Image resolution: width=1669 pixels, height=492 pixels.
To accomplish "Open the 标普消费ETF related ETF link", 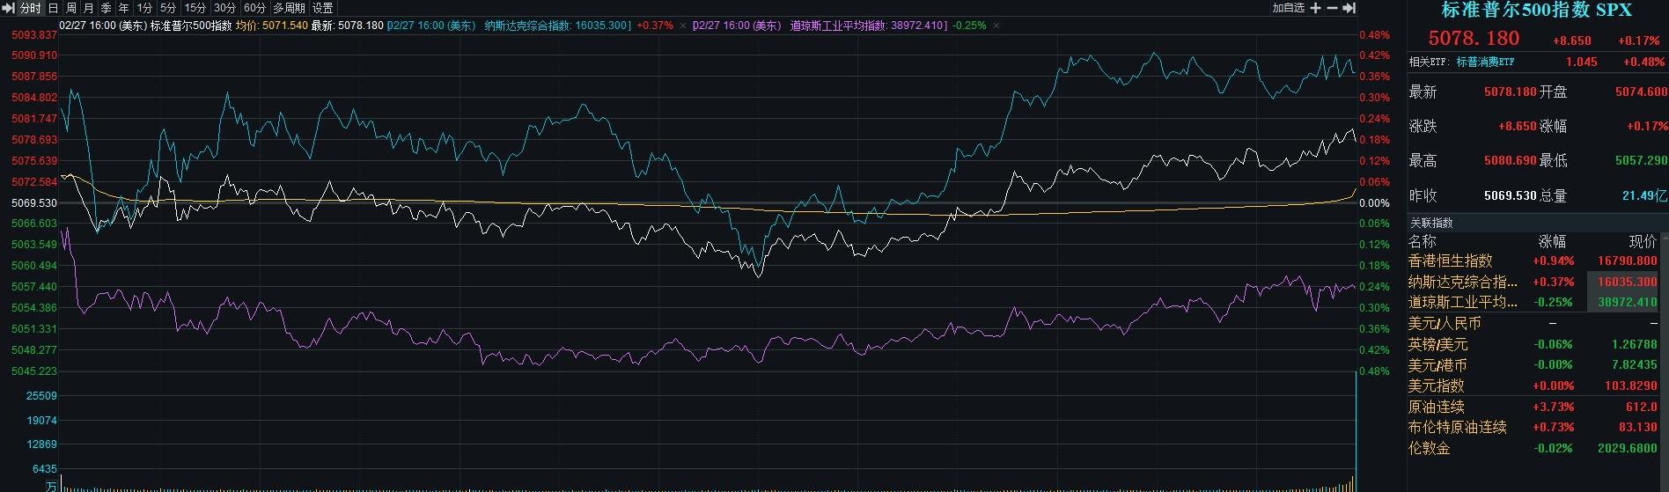I will point(1485,62).
